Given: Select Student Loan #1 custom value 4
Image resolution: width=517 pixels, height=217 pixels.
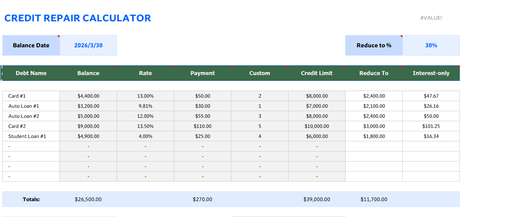Looking at the screenshot, I should tap(260, 136).
